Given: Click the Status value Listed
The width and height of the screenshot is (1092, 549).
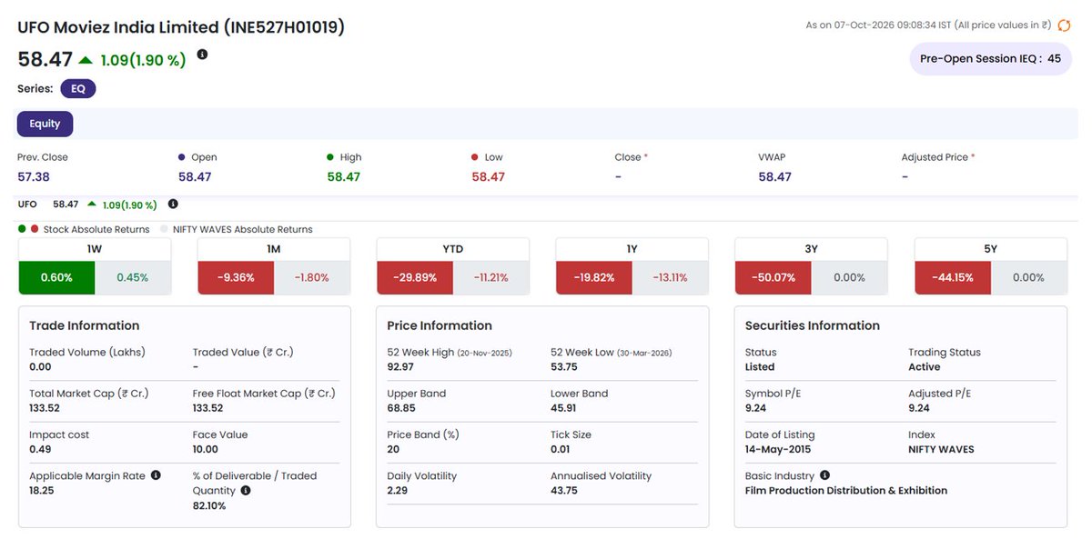Looking at the screenshot, I should click(760, 367).
